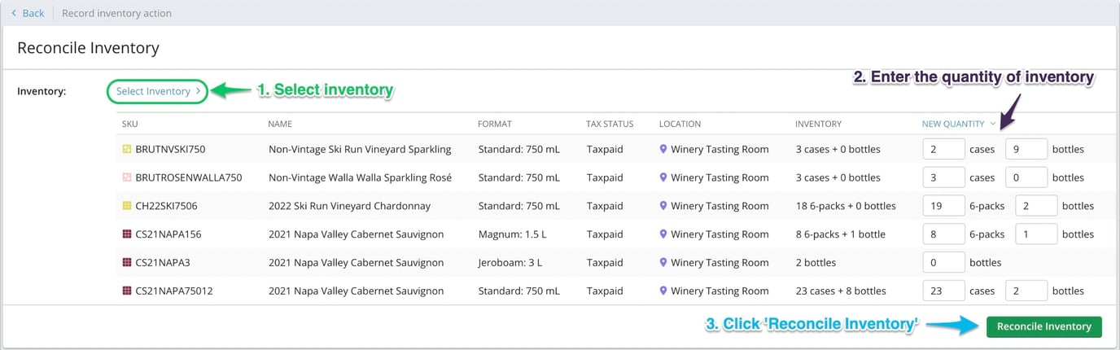
Task: Click the yellow grid icon beside CH22SKI7506
Action: pyautogui.click(x=126, y=206)
